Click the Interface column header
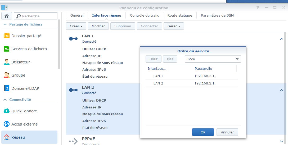Image resolution: width=288 pixels, height=145 pixels. click(x=157, y=68)
